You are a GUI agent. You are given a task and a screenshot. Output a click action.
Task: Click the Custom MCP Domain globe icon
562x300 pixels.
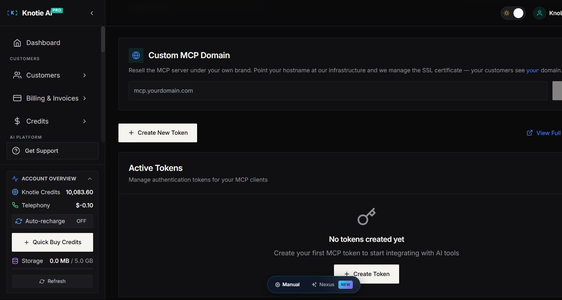click(136, 55)
